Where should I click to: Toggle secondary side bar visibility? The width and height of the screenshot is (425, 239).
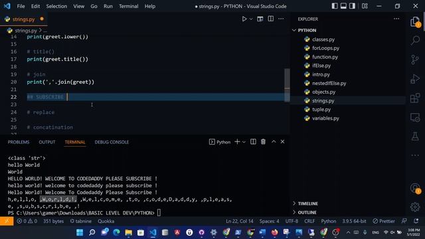(x=352, y=6)
